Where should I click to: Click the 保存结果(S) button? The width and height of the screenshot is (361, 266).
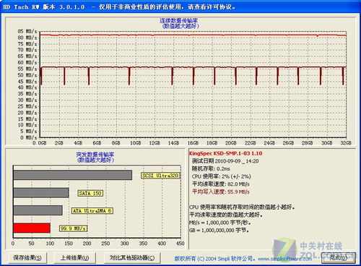(27, 258)
